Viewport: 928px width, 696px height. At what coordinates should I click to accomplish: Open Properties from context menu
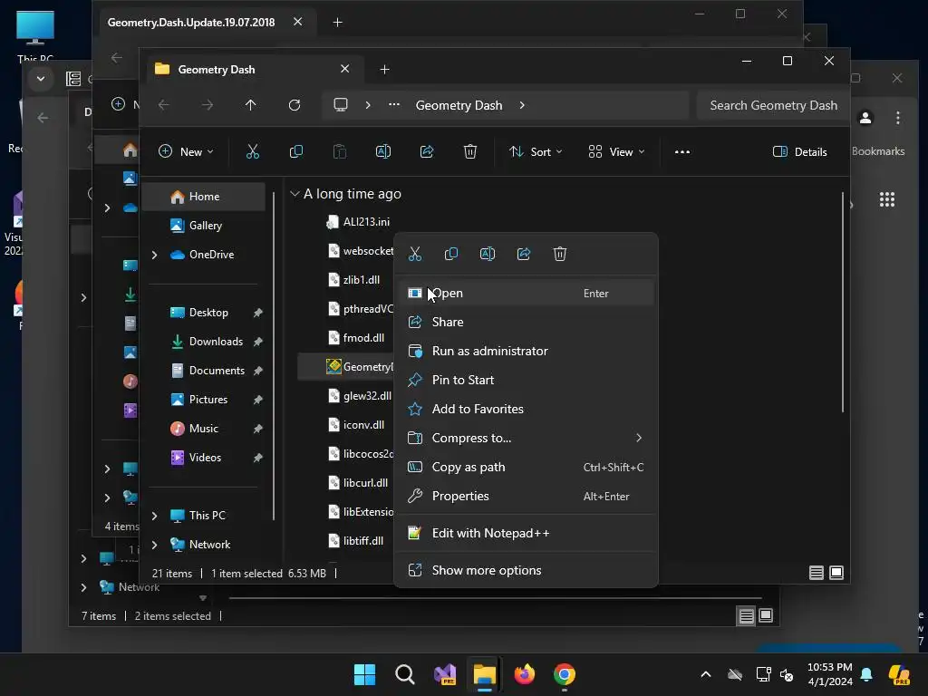[526, 496]
